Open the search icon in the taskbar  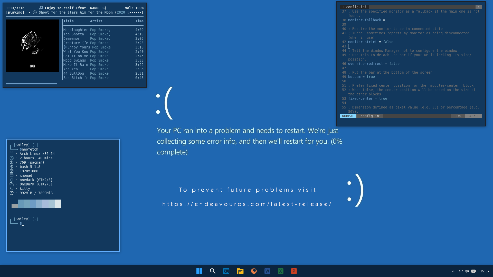(x=213, y=271)
